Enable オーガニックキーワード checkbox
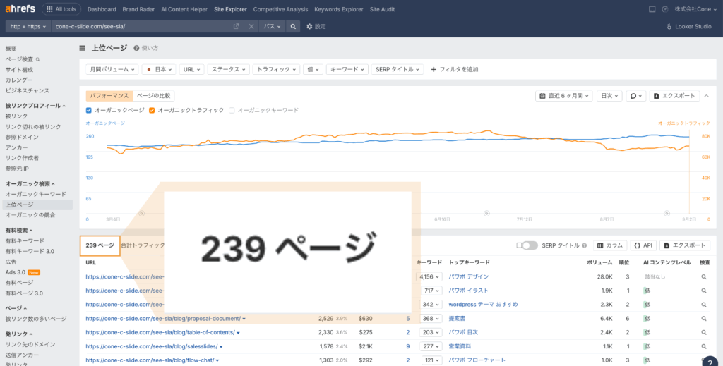The image size is (723, 366). [232, 111]
